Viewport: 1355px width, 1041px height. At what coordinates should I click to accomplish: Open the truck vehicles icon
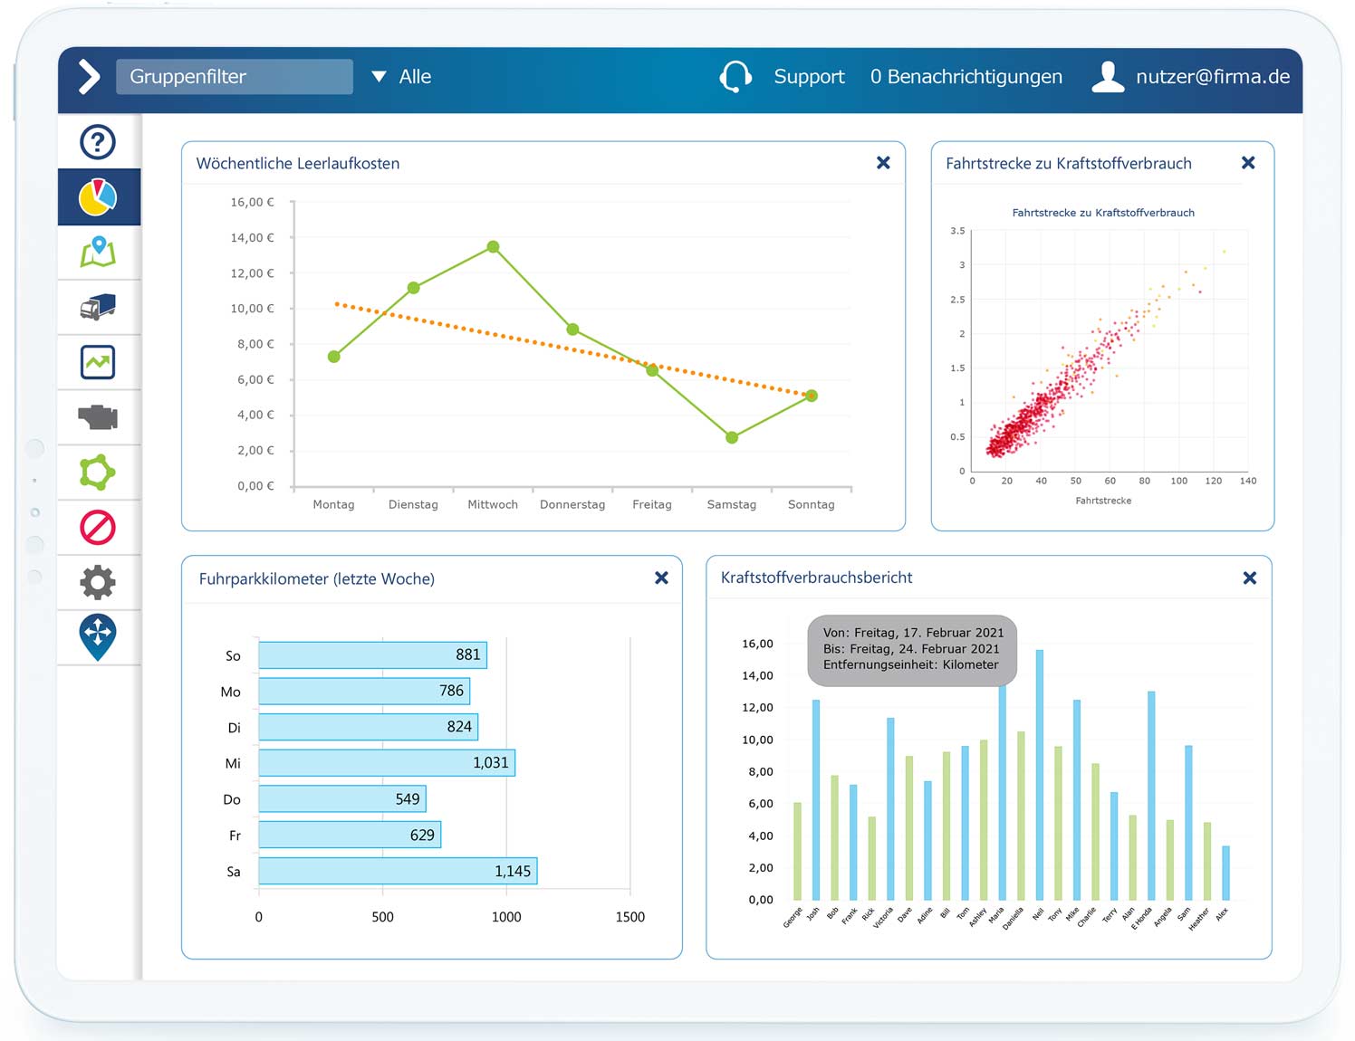[x=98, y=307]
